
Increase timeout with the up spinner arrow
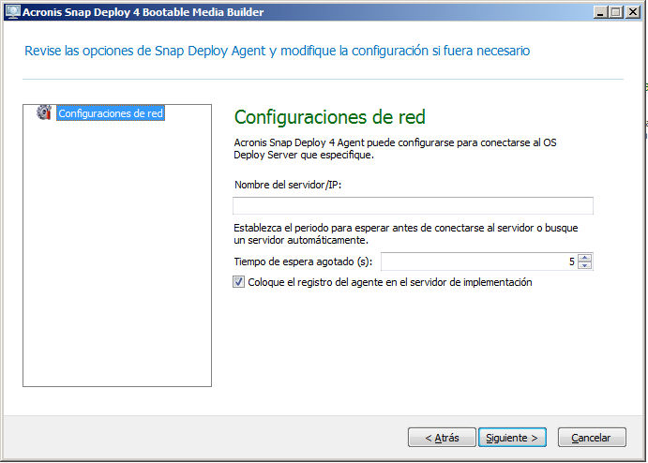585,258
